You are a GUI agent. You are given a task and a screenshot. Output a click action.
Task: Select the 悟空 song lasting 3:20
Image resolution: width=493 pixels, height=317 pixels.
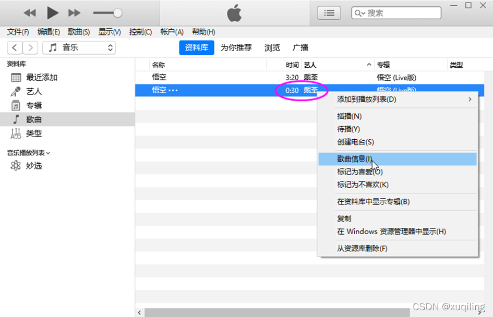[x=310, y=77]
